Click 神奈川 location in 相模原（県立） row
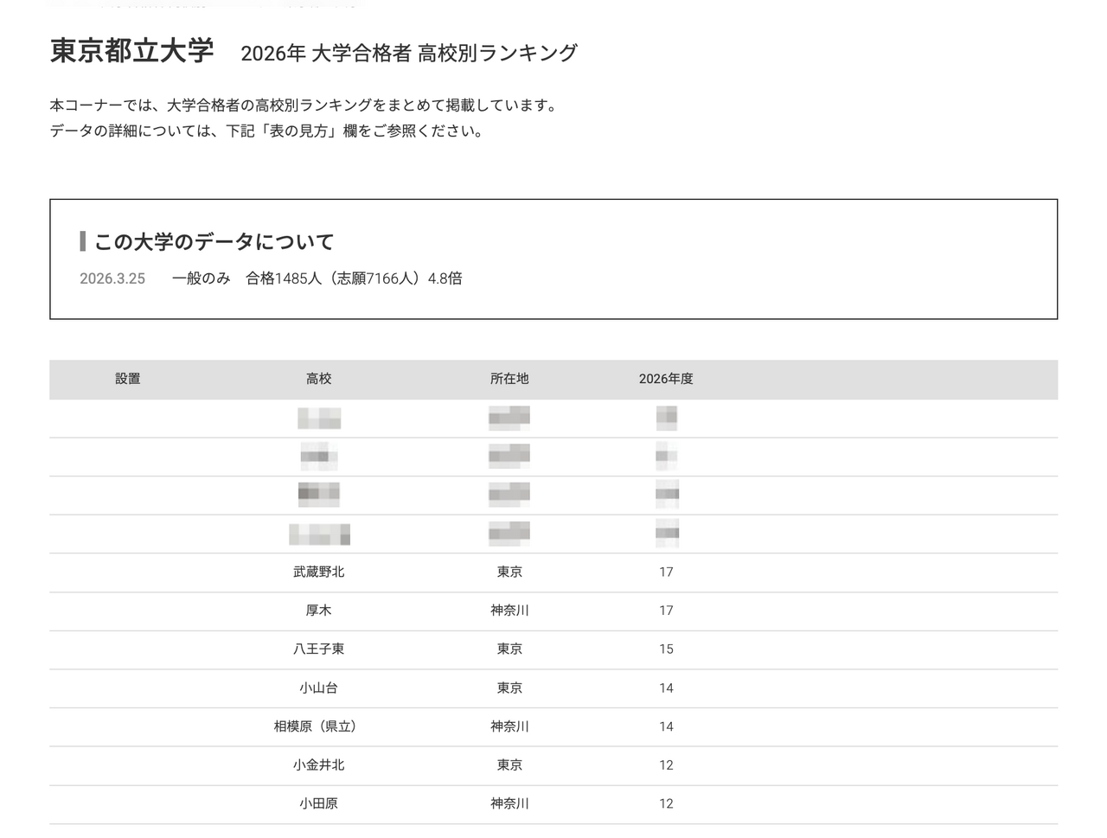This screenshot has width=1107, height=838. [x=509, y=726]
